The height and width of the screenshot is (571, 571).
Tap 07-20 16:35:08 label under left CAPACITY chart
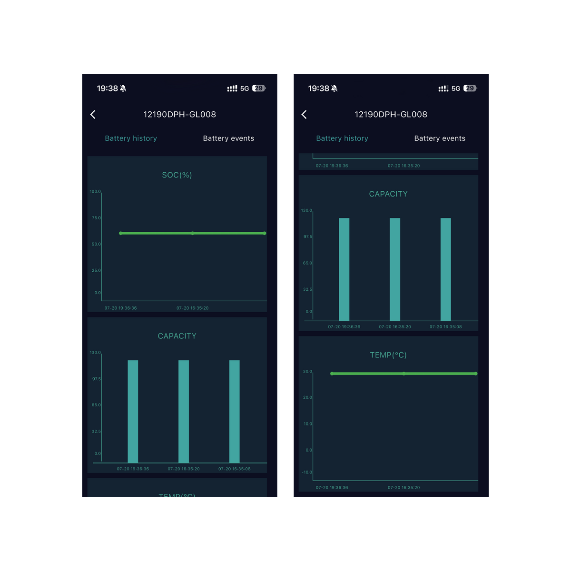click(x=235, y=469)
